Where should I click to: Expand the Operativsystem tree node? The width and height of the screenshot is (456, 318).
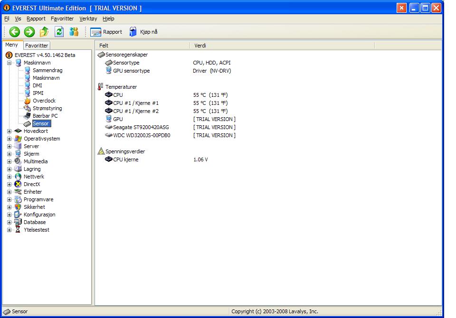[9, 139]
